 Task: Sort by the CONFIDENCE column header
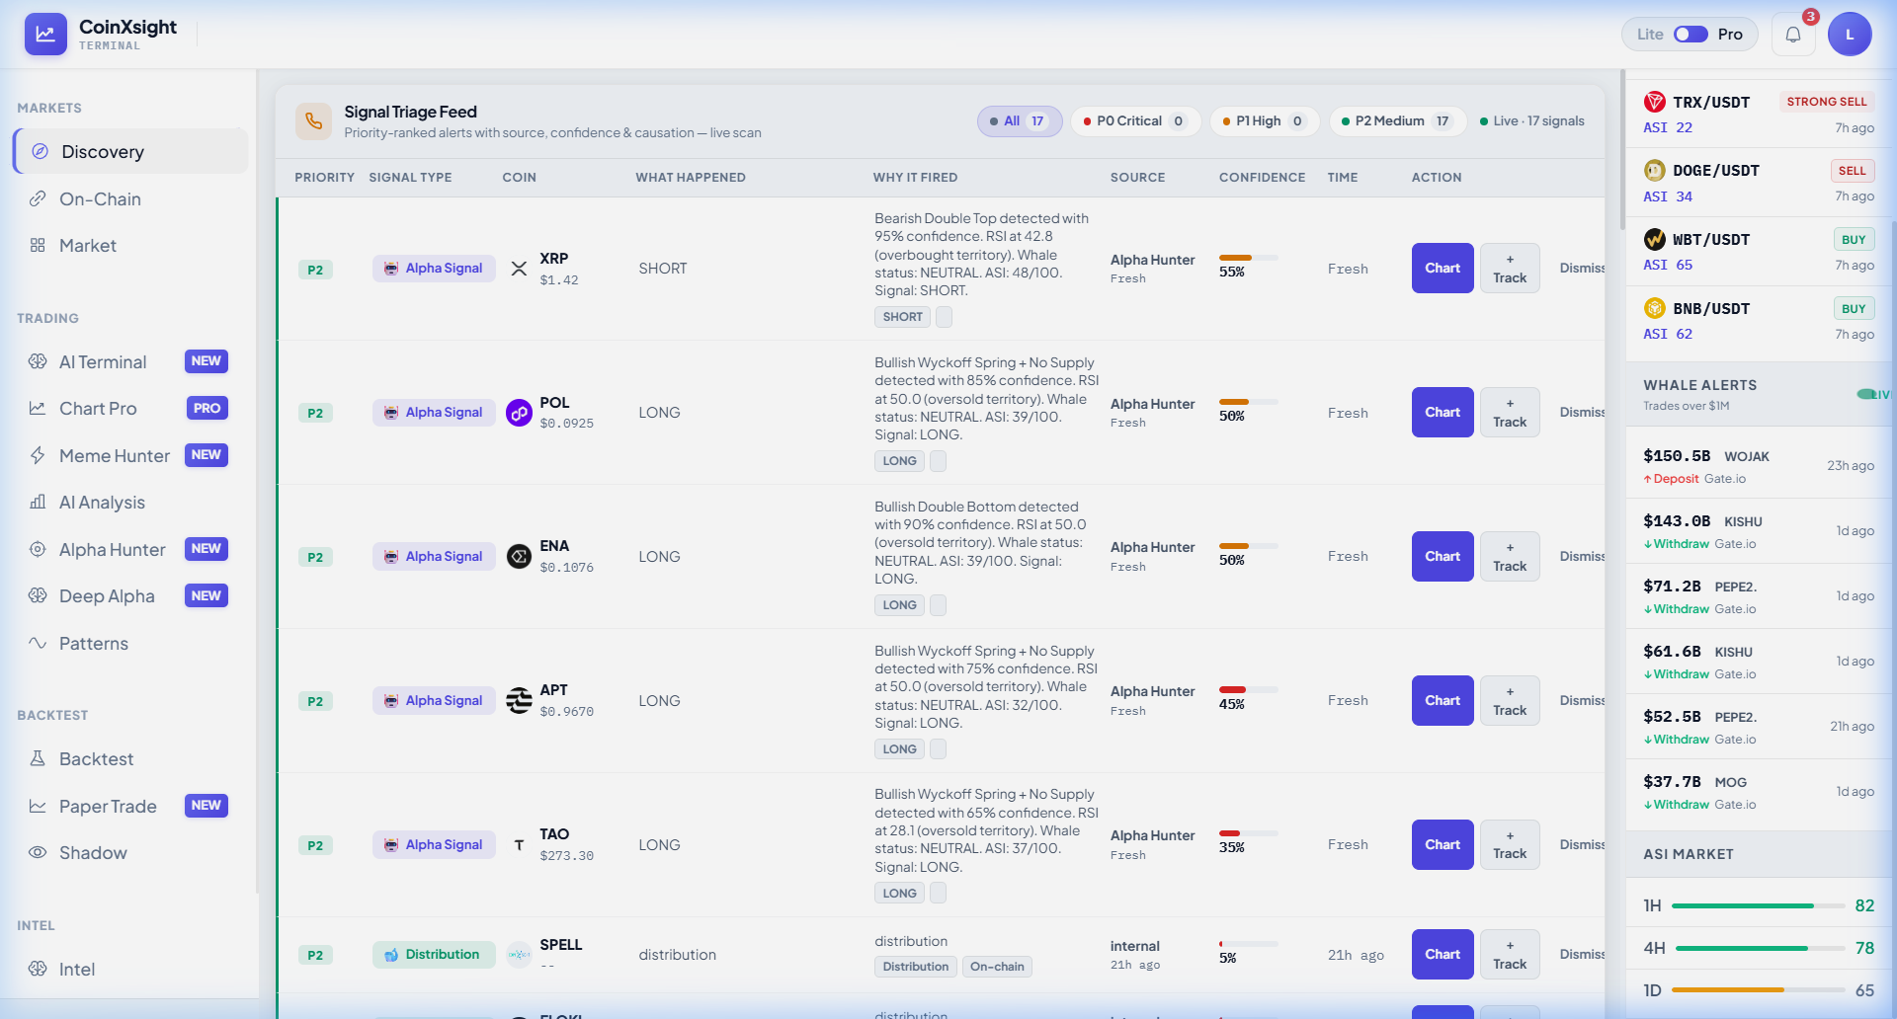1262,178
